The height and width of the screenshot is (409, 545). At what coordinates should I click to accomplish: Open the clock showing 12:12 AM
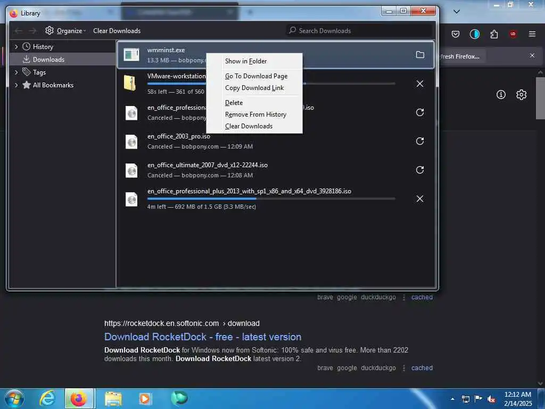pos(518,398)
